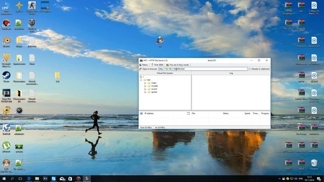
Task: Click the Log panel header
Action: (x=231, y=73)
